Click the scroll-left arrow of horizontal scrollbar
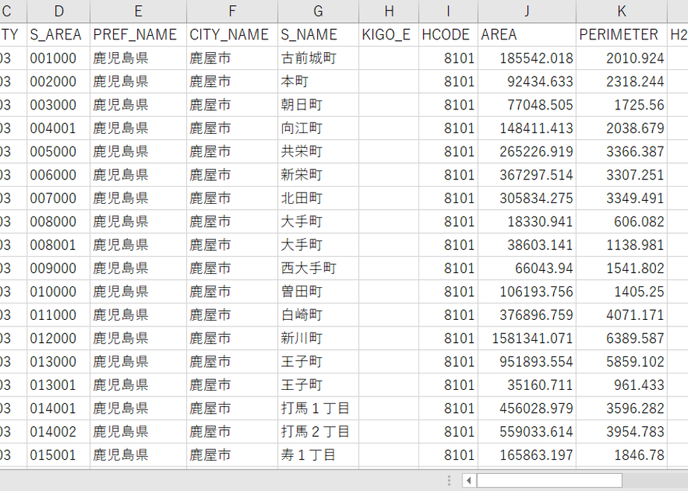 (x=468, y=481)
